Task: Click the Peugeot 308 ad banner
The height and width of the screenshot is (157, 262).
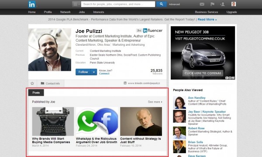Action: coord(203,53)
